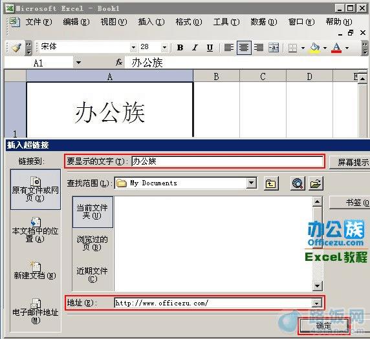Open the Name Box dropdown
Screen dimensions: 370x339
pyautogui.click(x=78, y=63)
